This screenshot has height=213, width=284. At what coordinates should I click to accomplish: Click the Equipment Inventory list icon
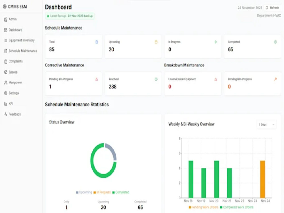(6, 40)
